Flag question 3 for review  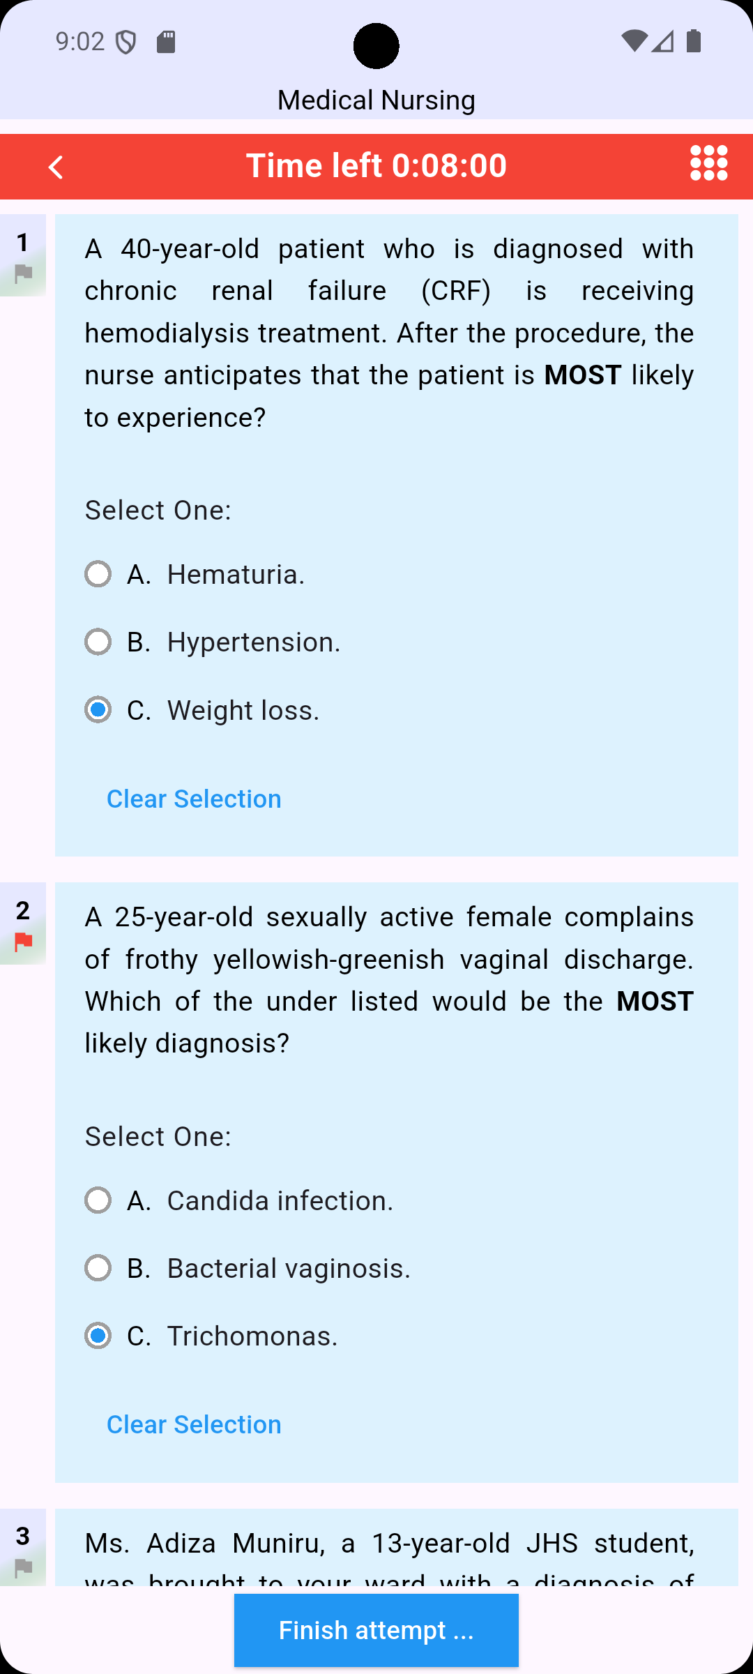click(x=23, y=1568)
